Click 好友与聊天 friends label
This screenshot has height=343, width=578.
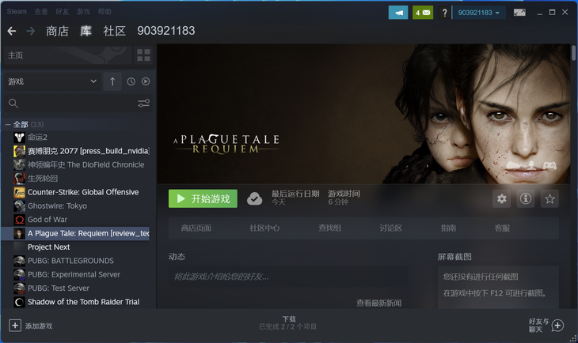point(538,326)
